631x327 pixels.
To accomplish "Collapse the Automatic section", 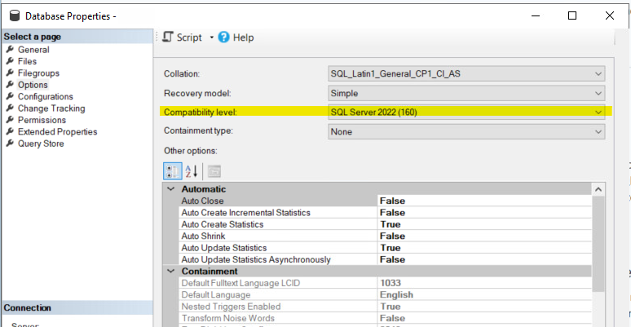I will pos(171,189).
